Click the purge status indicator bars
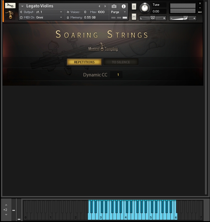The image size is (210, 222). (x=119, y=18)
